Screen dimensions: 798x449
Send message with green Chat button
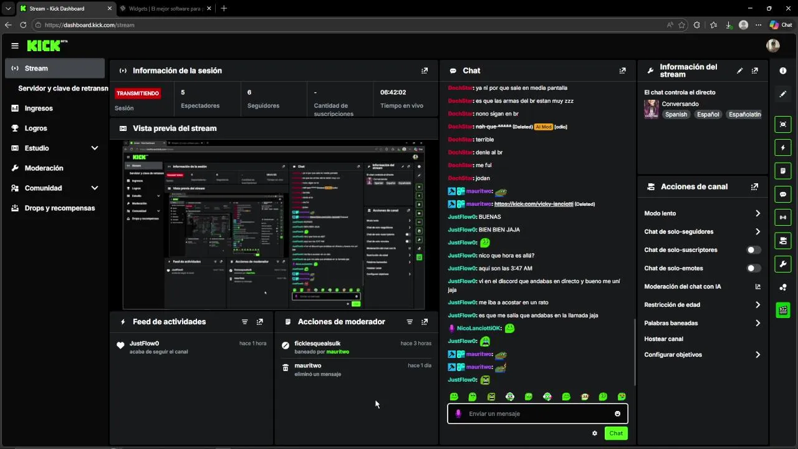click(616, 433)
